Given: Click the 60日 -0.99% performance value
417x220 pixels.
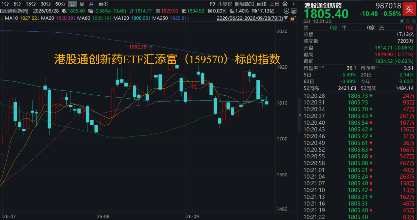Looking at the screenshot, I should 348,82.
